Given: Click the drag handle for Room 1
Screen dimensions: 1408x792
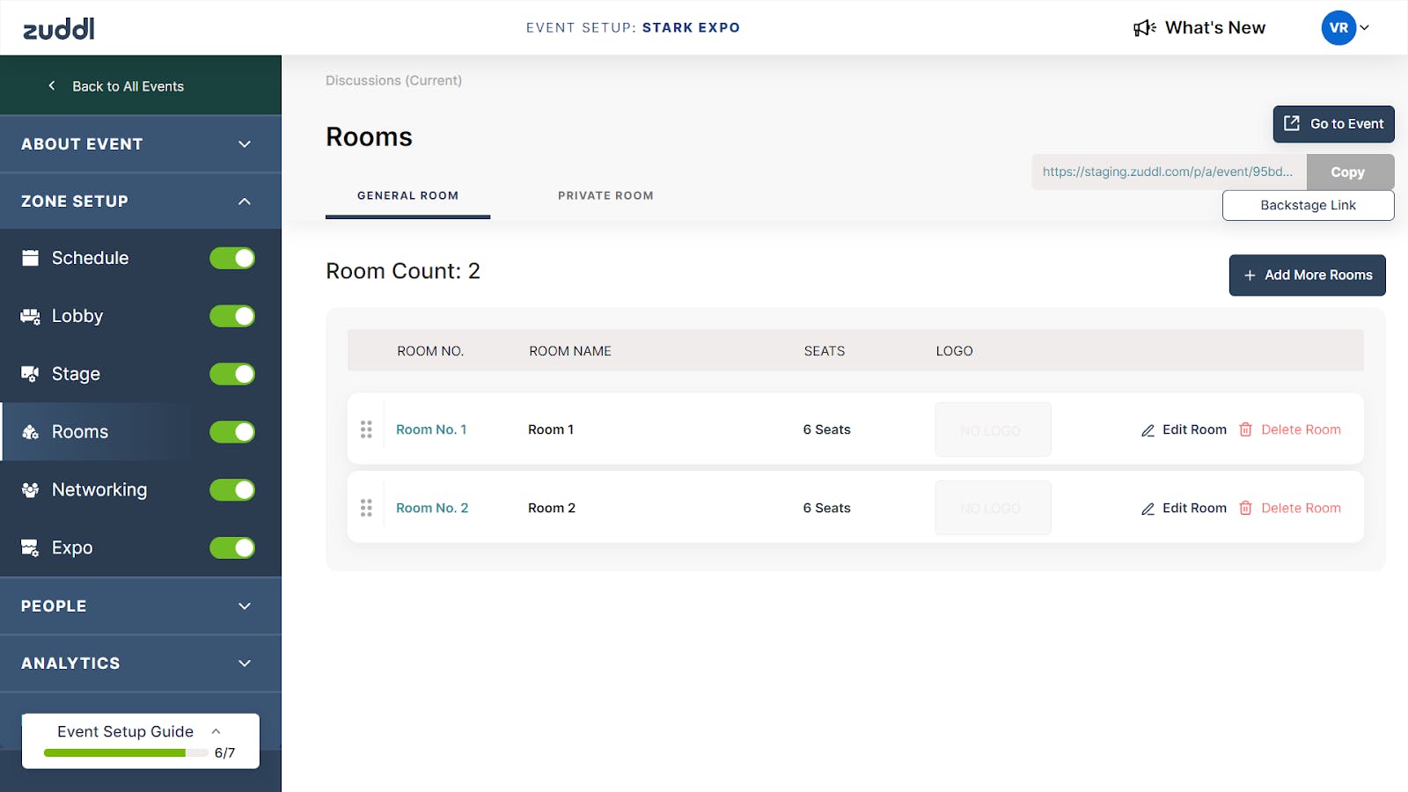Looking at the screenshot, I should coord(366,429).
